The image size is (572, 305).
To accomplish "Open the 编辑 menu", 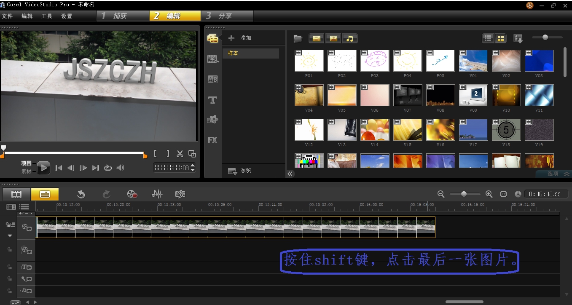I will pos(27,16).
